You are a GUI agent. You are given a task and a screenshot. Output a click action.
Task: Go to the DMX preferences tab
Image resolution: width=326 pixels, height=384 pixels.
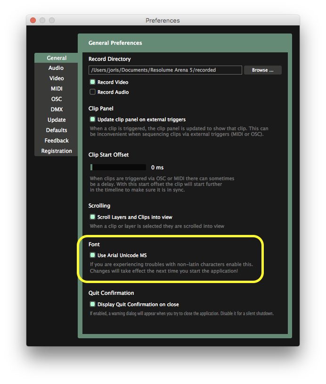coord(57,109)
